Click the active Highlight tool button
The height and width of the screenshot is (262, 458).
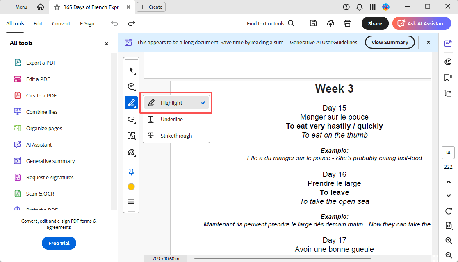click(x=131, y=103)
